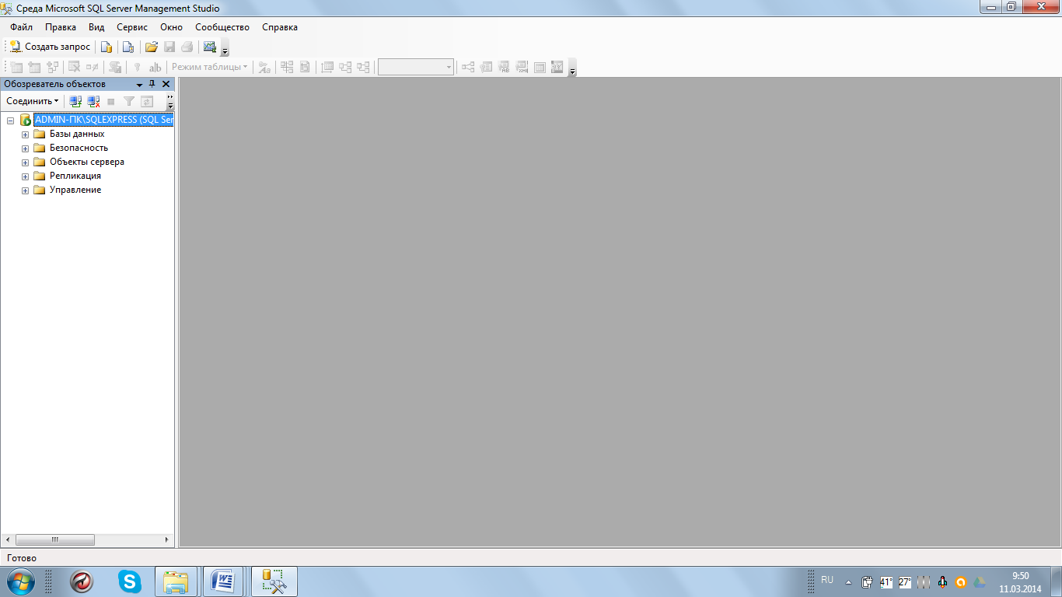Open the Окно menu
Image resolution: width=1062 pixels, height=597 pixels.
pyautogui.click(x=172, y=27)
